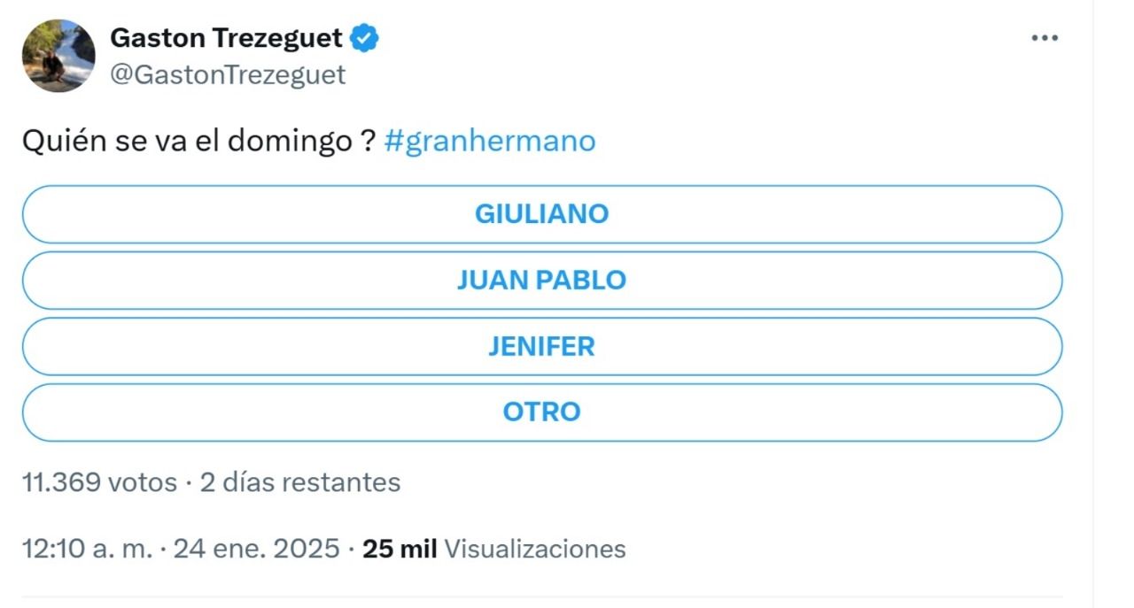Select the JUAN PABLO poll option
Viewport: 1134px width, 608px height.
click(x=541, y=281)
